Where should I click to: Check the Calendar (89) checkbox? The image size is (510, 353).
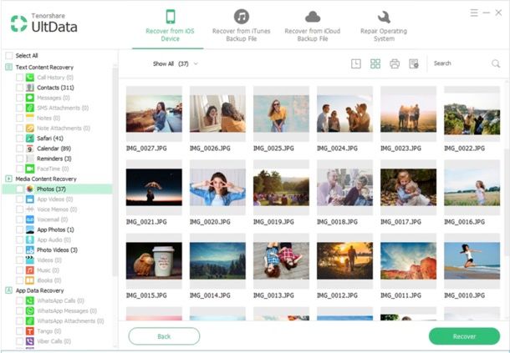pos(19,149)
